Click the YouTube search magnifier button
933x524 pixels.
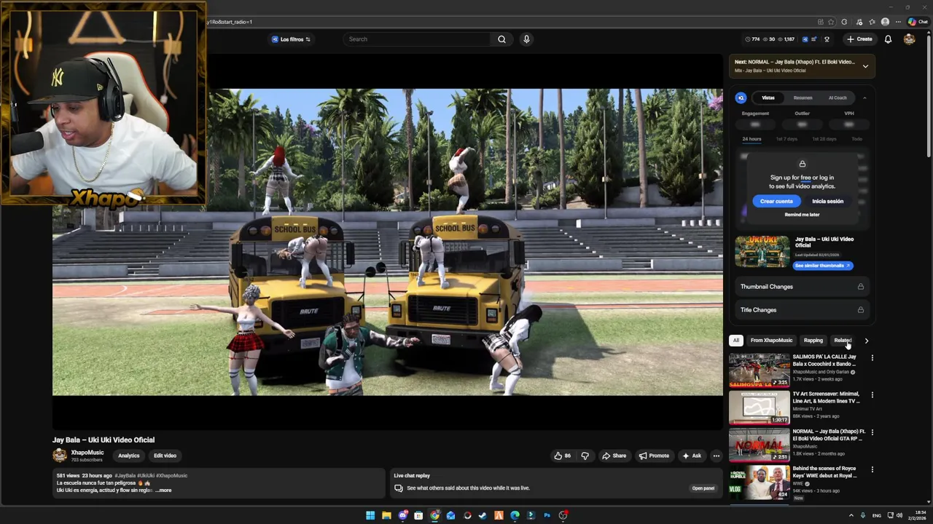click(501, 39)
